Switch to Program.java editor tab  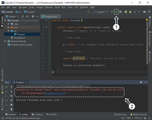(x=51, y=17)
